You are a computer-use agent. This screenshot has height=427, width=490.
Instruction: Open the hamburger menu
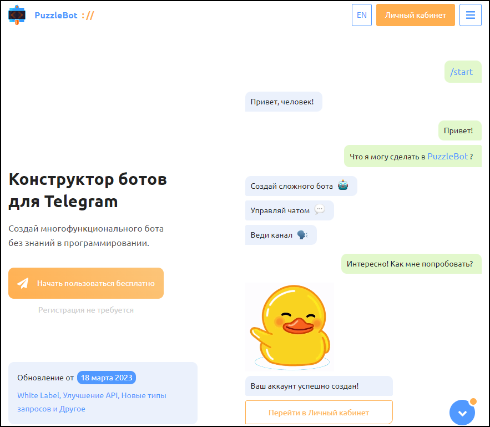(x=471, y=15)
